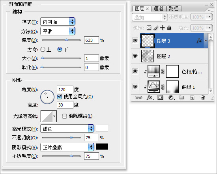Click the white highlight color swatch
Screen dimensions: 217x174
pyautogui.click(x=102, y=128)
